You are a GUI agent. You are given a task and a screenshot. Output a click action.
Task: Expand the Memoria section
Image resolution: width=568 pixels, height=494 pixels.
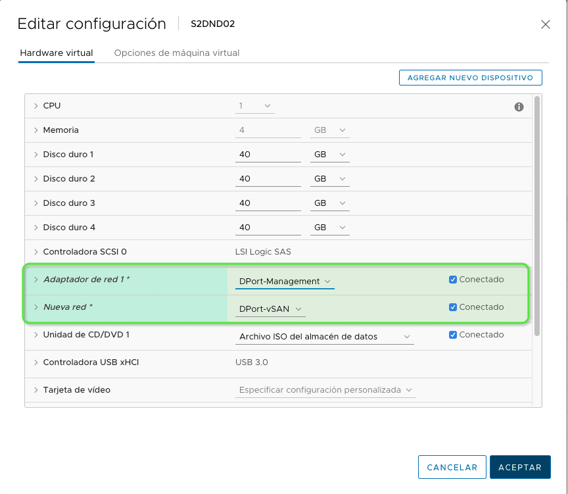coord(35,130)
